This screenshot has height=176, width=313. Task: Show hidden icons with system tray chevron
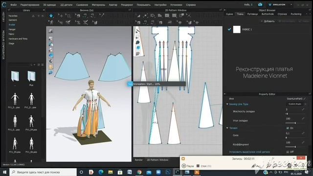pyautogui.click(x=271, y=172)
